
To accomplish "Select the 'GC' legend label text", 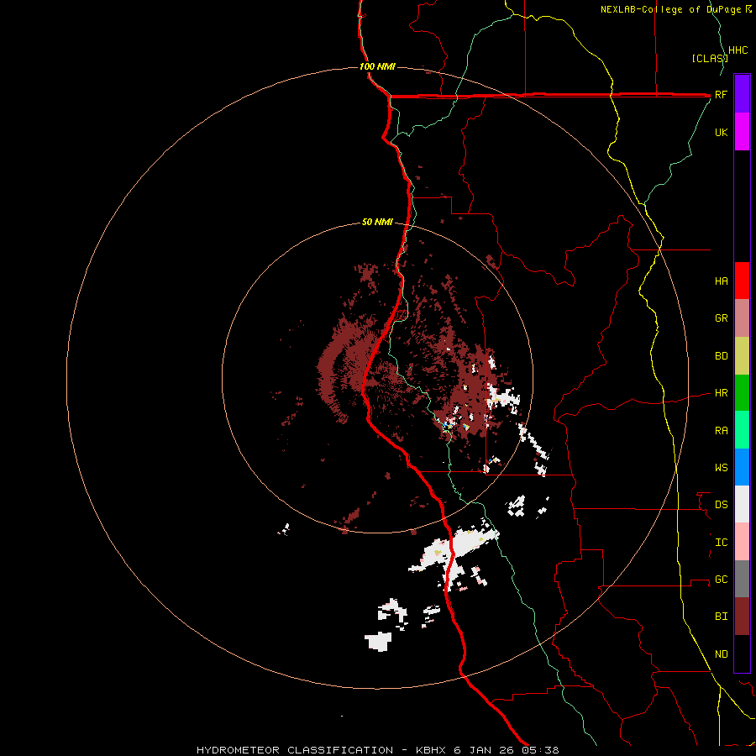I will click(721, 580).
